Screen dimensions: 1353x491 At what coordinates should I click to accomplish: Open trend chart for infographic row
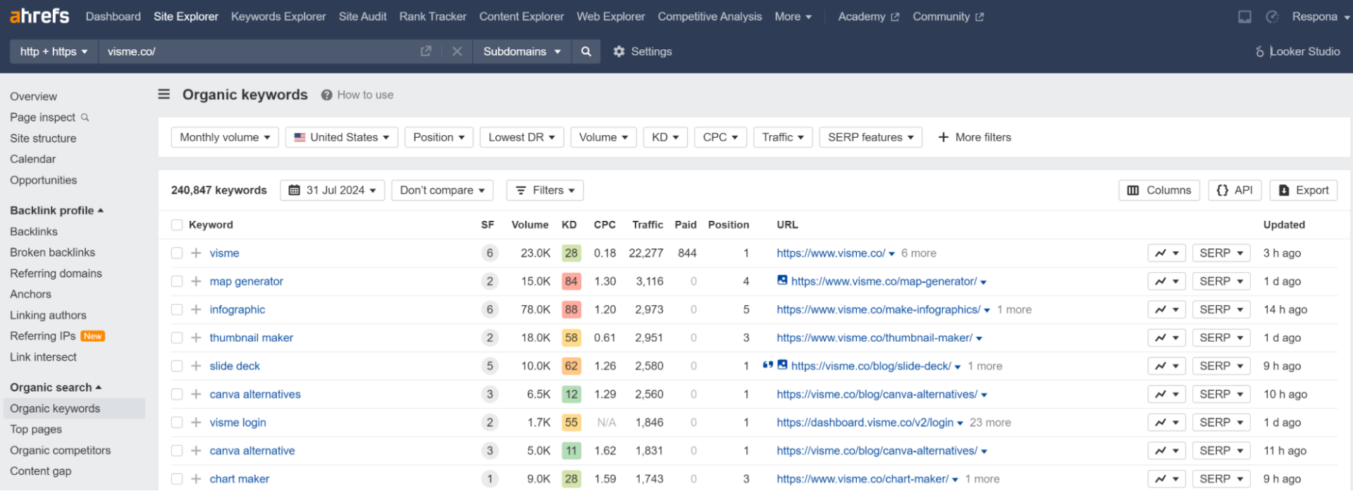(1166, 310)
